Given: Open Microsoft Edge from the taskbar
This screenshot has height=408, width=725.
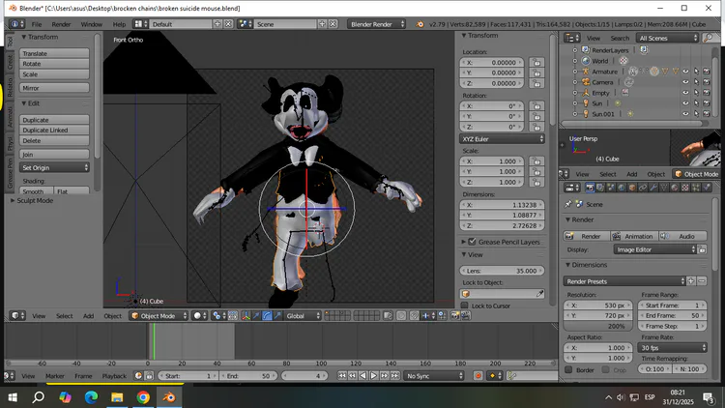Looking at the screenshot, I should click(x=91, y=397).
